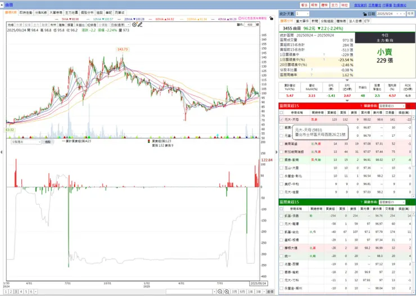Toggle the select-all checkbox in buy table header
Viewport: 416px width, 296px height.
(282, 113)
